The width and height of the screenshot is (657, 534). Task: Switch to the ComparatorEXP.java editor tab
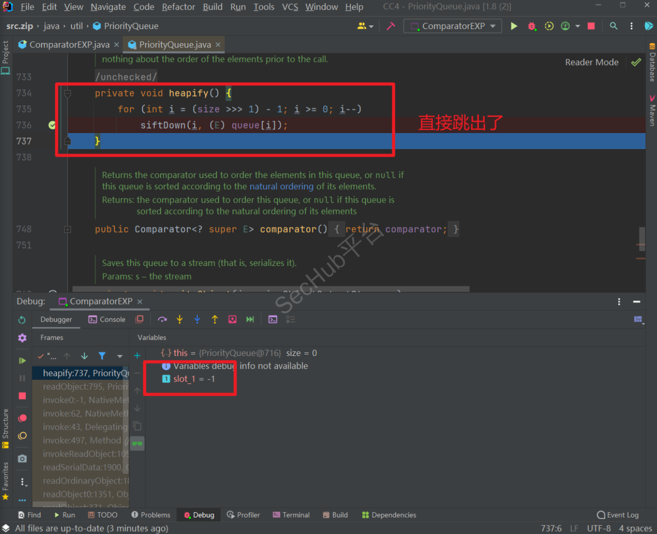pyautogui.click(x=69, y=45)
